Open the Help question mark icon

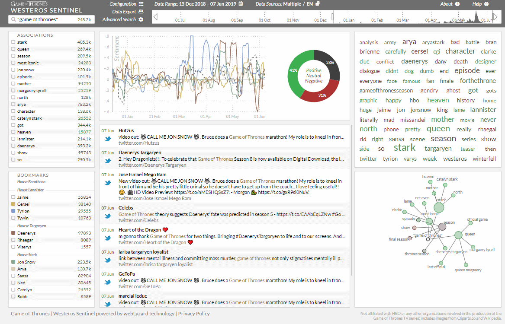(486, 4)
